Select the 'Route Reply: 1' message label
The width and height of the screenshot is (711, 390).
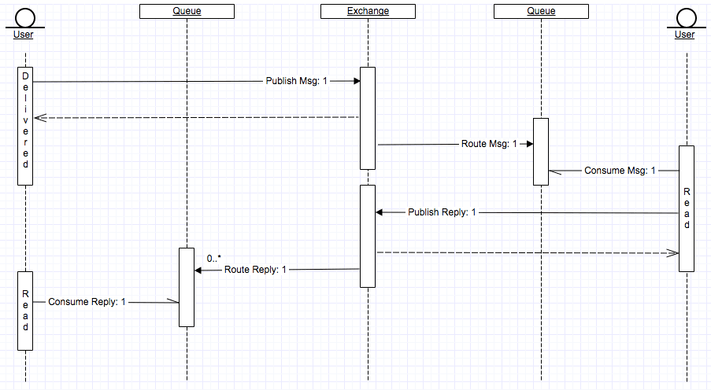(x=255, y=270)
